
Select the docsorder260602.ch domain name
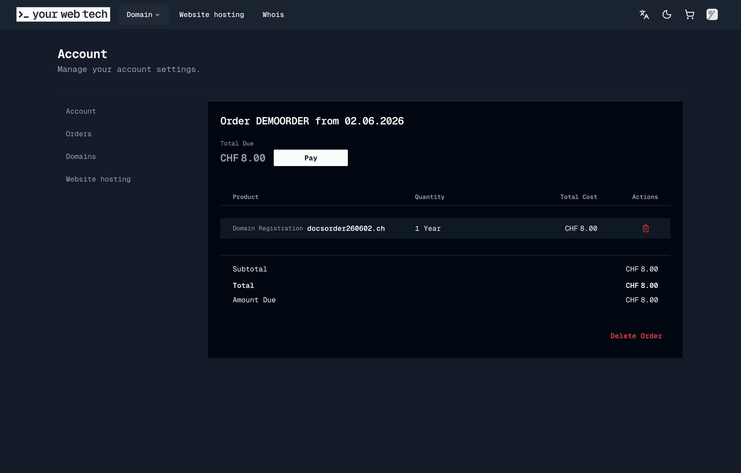click(346, 229)
